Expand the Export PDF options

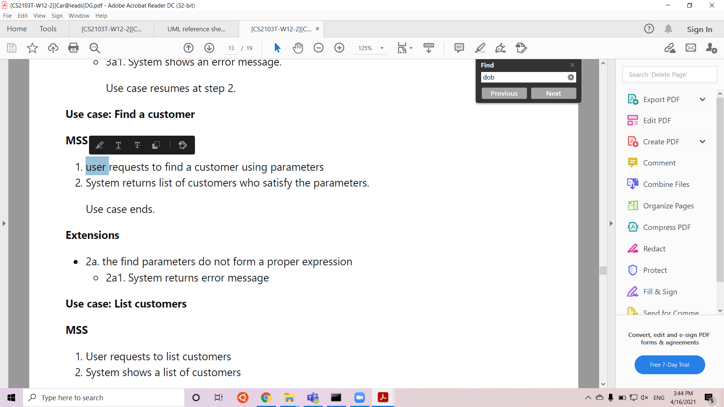(x=702, y=99)
